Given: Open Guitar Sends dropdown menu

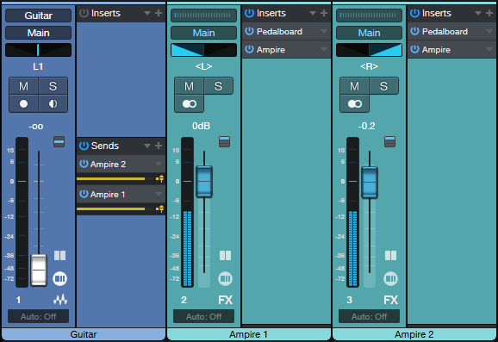Looking at the screenshot, I should coord(147,146).
